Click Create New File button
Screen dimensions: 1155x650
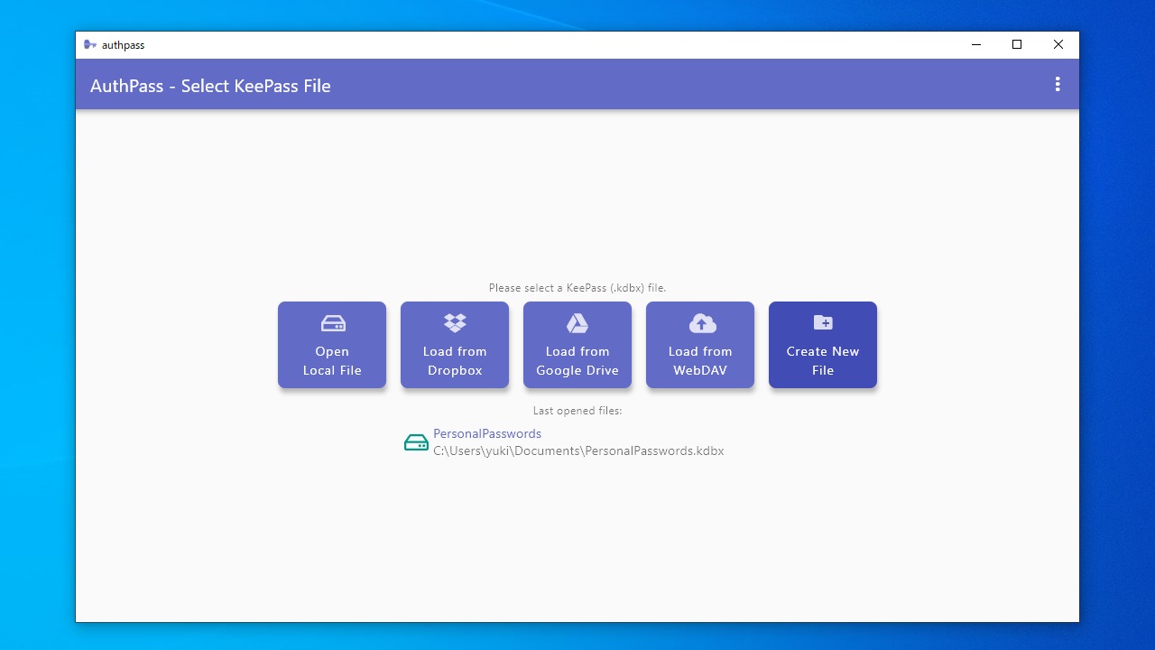coord(823,345)
